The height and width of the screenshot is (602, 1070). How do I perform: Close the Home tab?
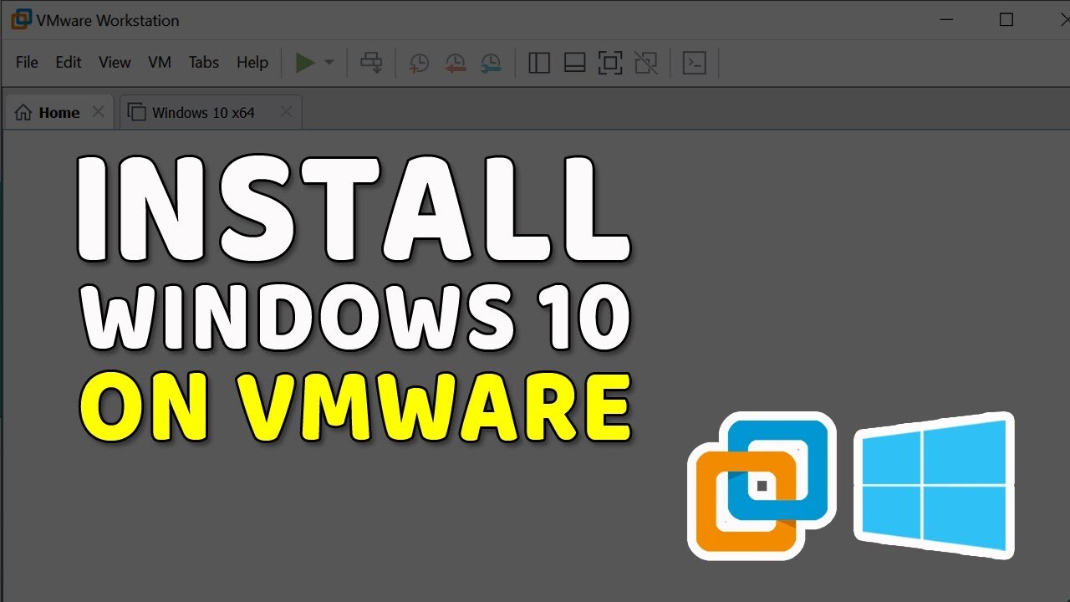(x=98, y=112)
